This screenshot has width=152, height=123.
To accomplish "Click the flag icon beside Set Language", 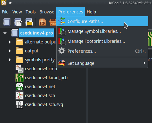I will click(x=62, y=63).
